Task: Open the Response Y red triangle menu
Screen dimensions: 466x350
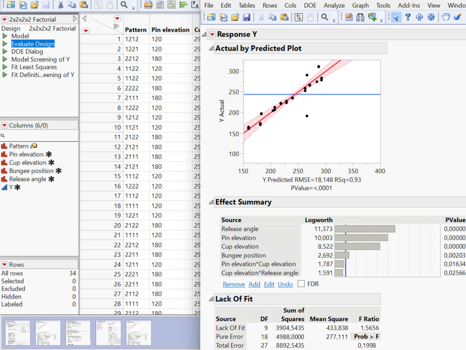Action: tap(212, 35)
